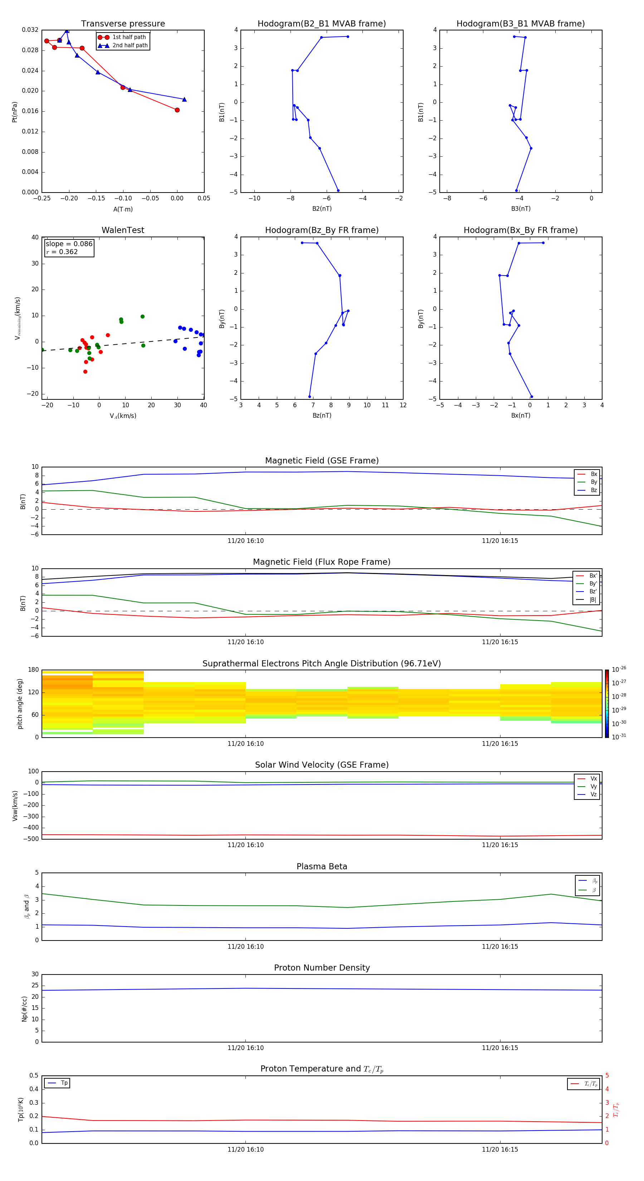
Task: Click the By' legend entry in Flux Rope plot
Action: pos(586,584)
